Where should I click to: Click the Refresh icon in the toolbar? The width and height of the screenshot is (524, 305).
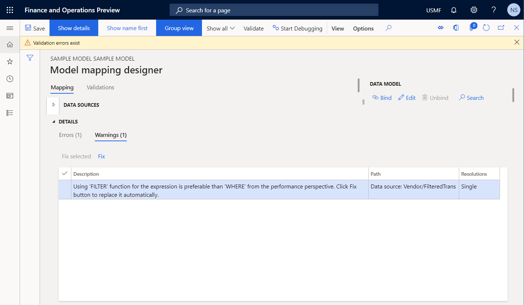(486, 28)
